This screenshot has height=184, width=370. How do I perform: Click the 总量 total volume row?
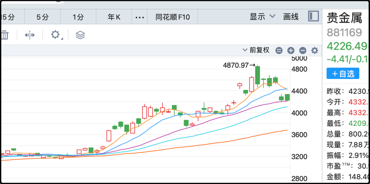pyautogui.click(x=348, y=134)
